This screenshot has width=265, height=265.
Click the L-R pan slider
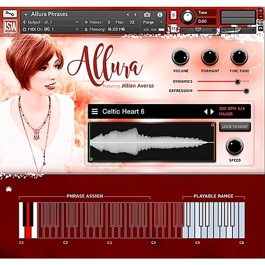click(198, 30)
